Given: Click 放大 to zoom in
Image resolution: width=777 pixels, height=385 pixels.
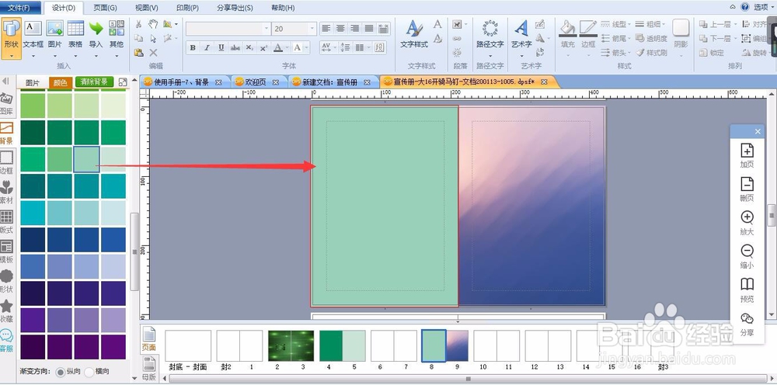Looking at the screenshot, I should (x=747, y=223).
